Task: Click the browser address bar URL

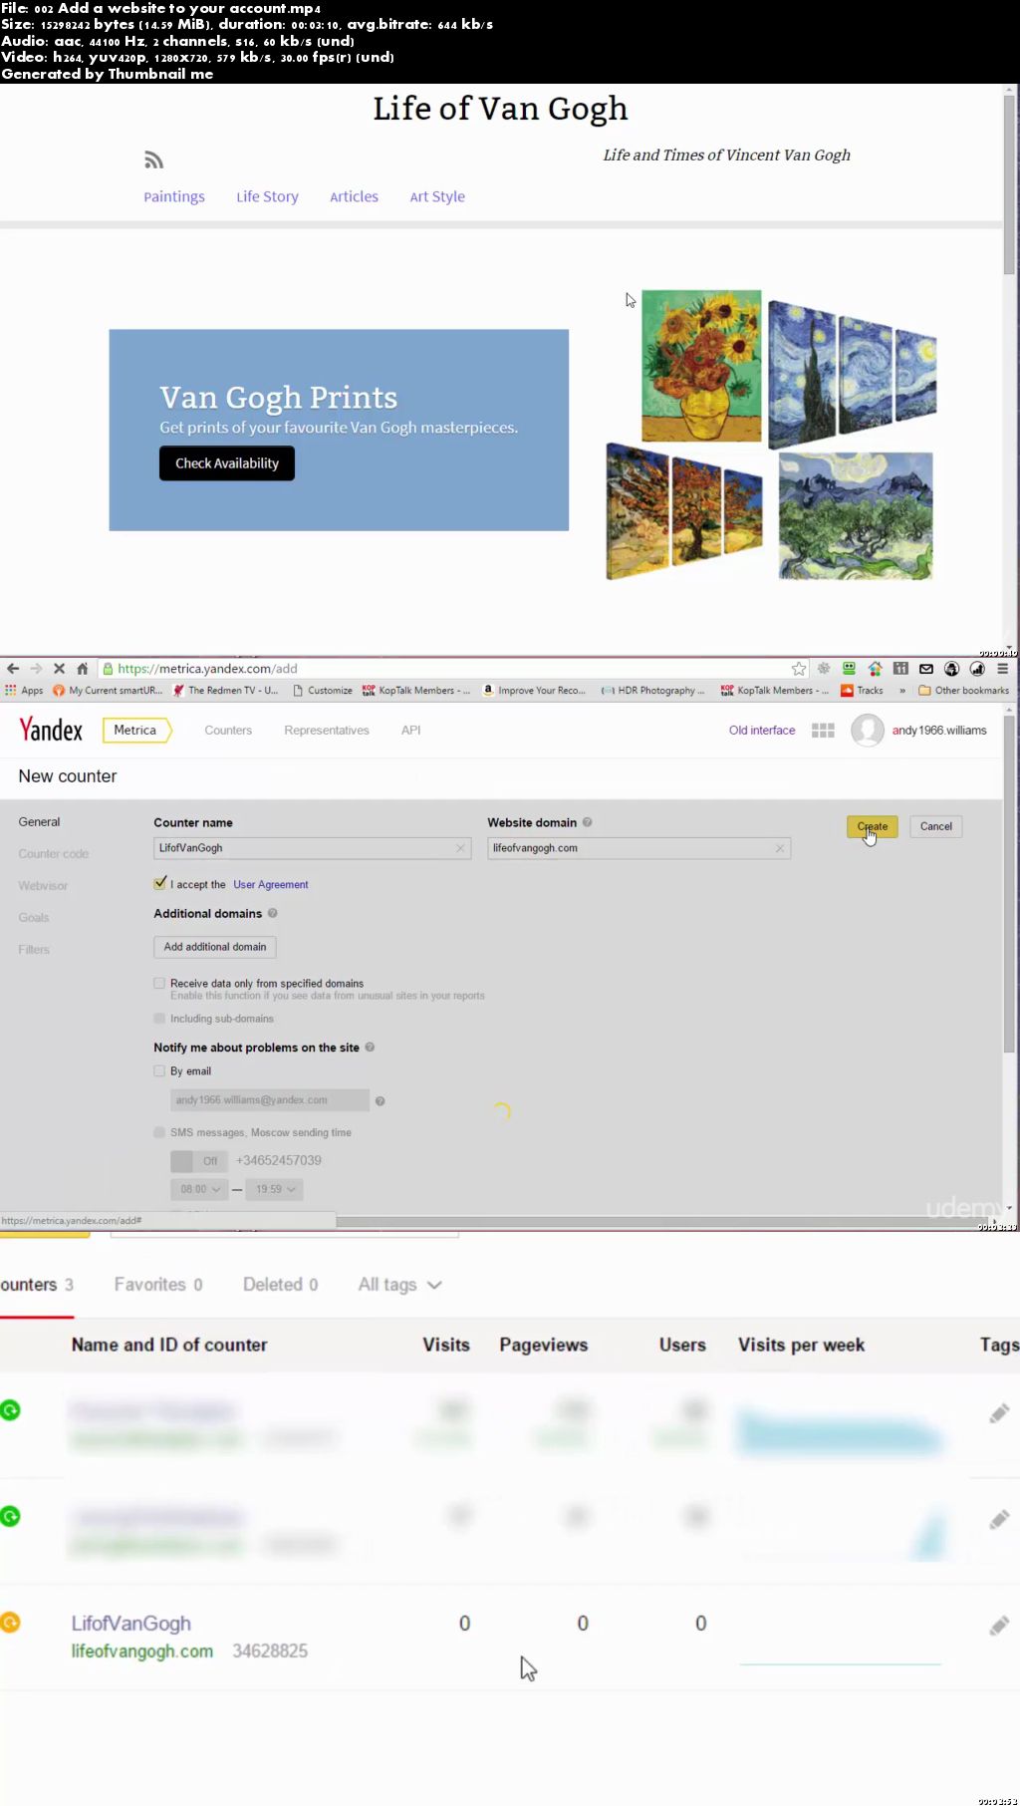Action: [207, 669]
